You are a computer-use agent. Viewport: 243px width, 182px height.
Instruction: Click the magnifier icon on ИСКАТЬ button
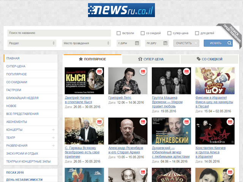[x=229, y=43]
